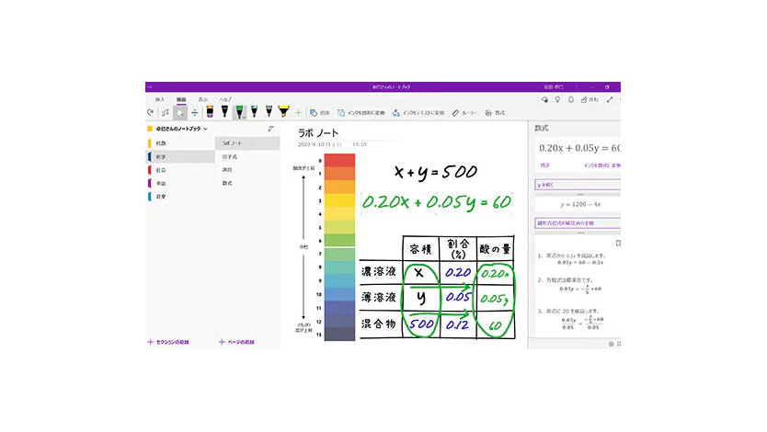Click the green pH 6 color block
Image resolution: width=767 pixels, height=432 pixels.
(x=339, y=240)
